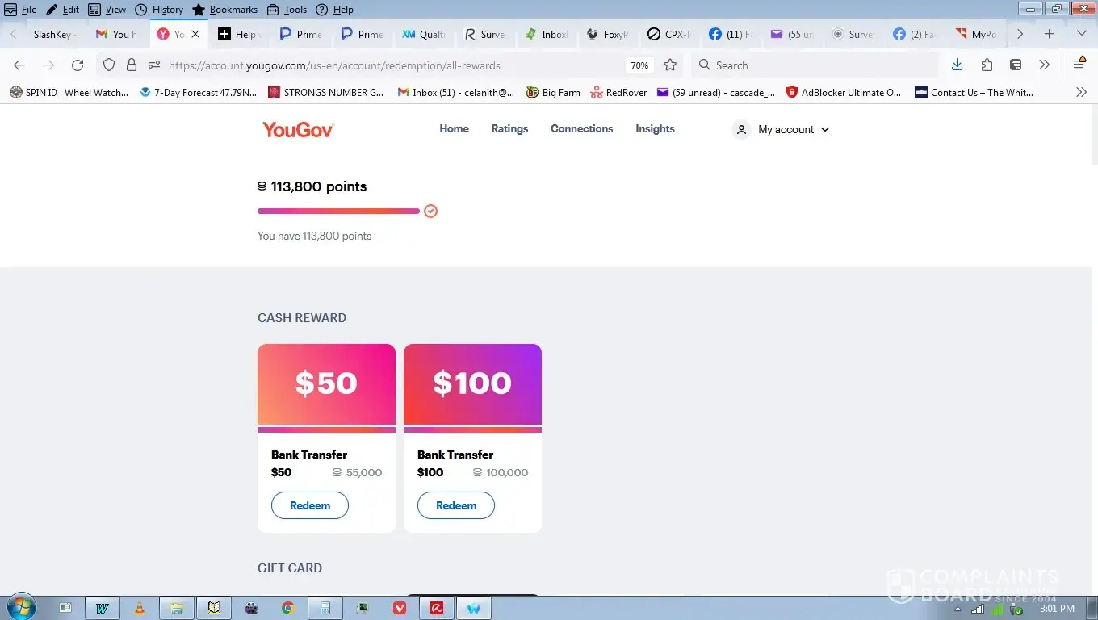Open the History menu
Viewport: 1098px width, 620px height.
pos(159,10)
